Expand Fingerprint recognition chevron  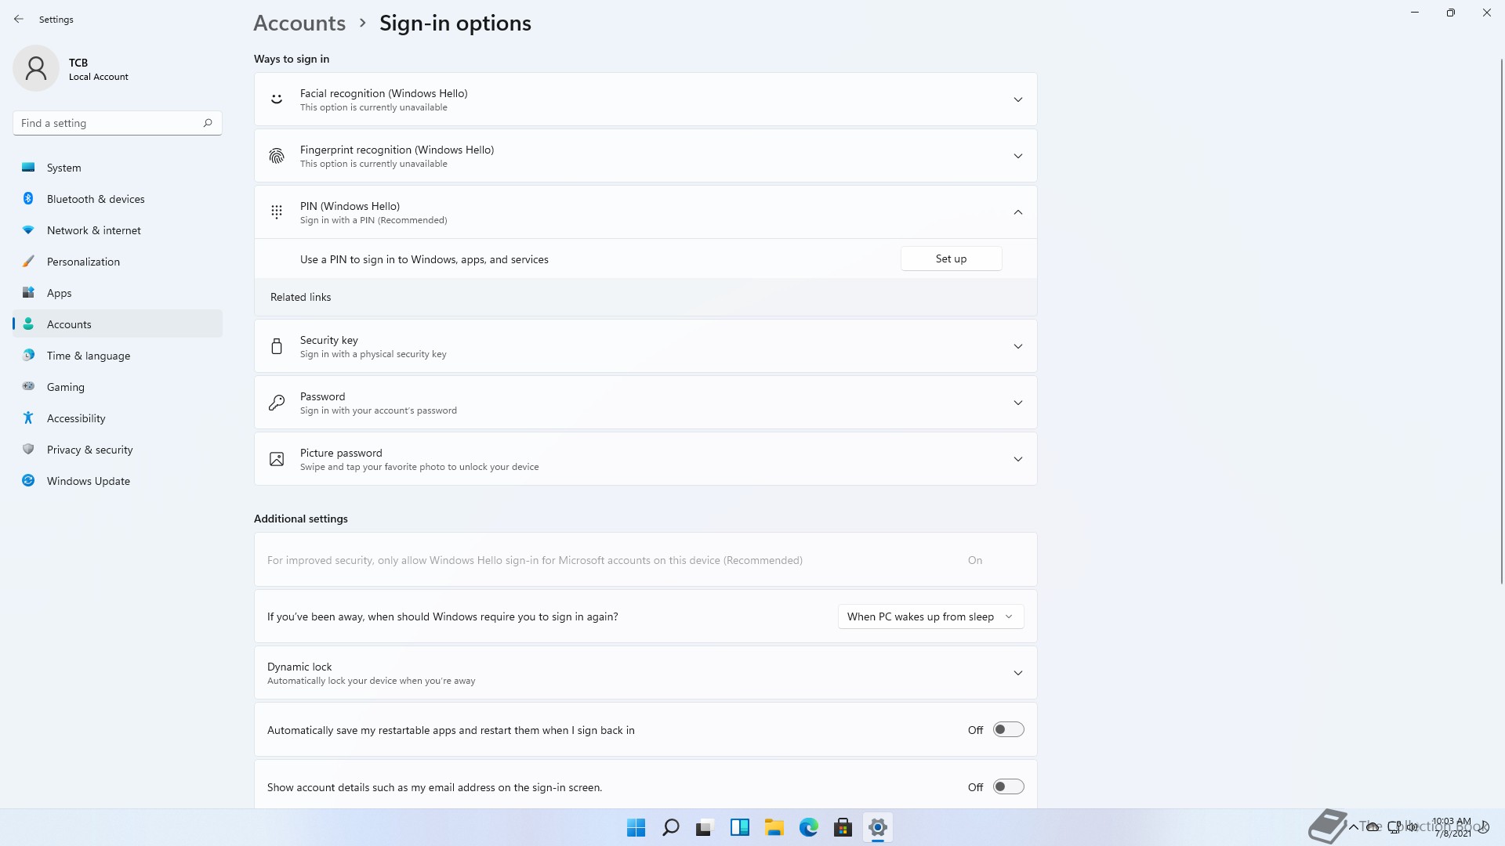click(x=1017, y=156)
